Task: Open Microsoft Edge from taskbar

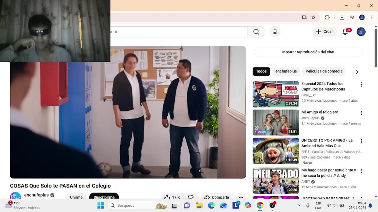Action: click(x=211, y=206)
